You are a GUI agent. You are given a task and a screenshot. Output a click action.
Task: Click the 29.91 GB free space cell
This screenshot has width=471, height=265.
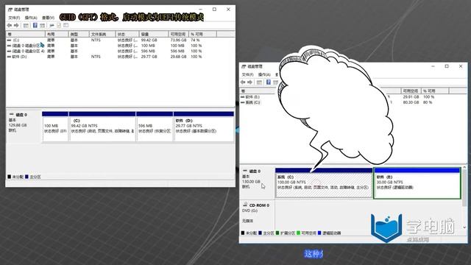click(411, 96)
